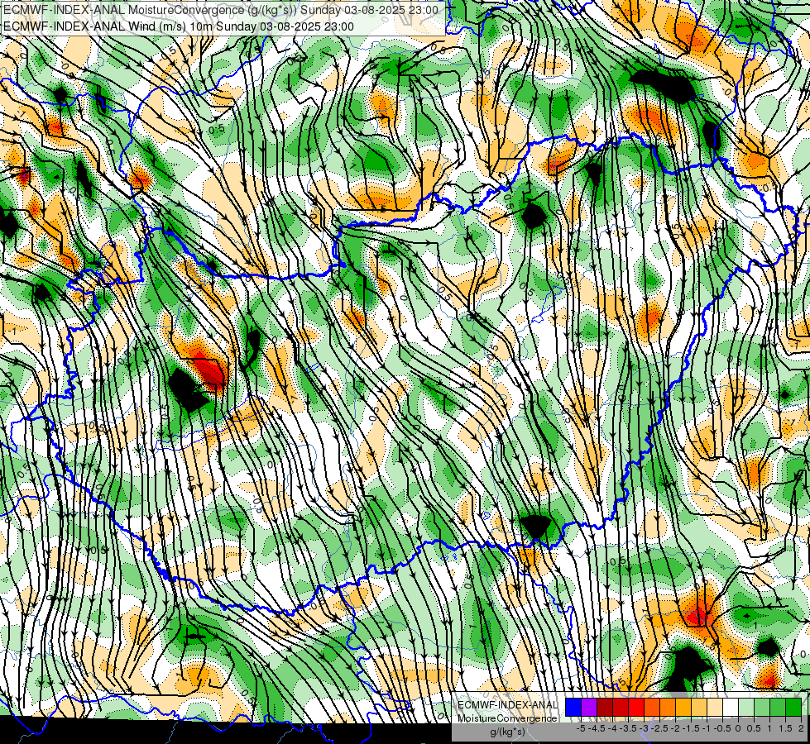Select the palest green swatch between 0 and 0.5
810x744 pixels.
pos(746,707)
